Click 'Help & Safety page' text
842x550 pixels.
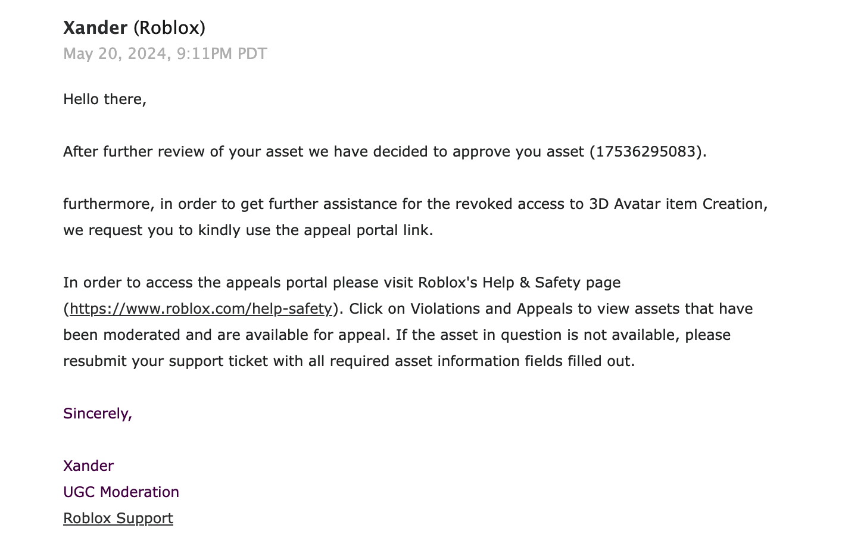point(551,283)
